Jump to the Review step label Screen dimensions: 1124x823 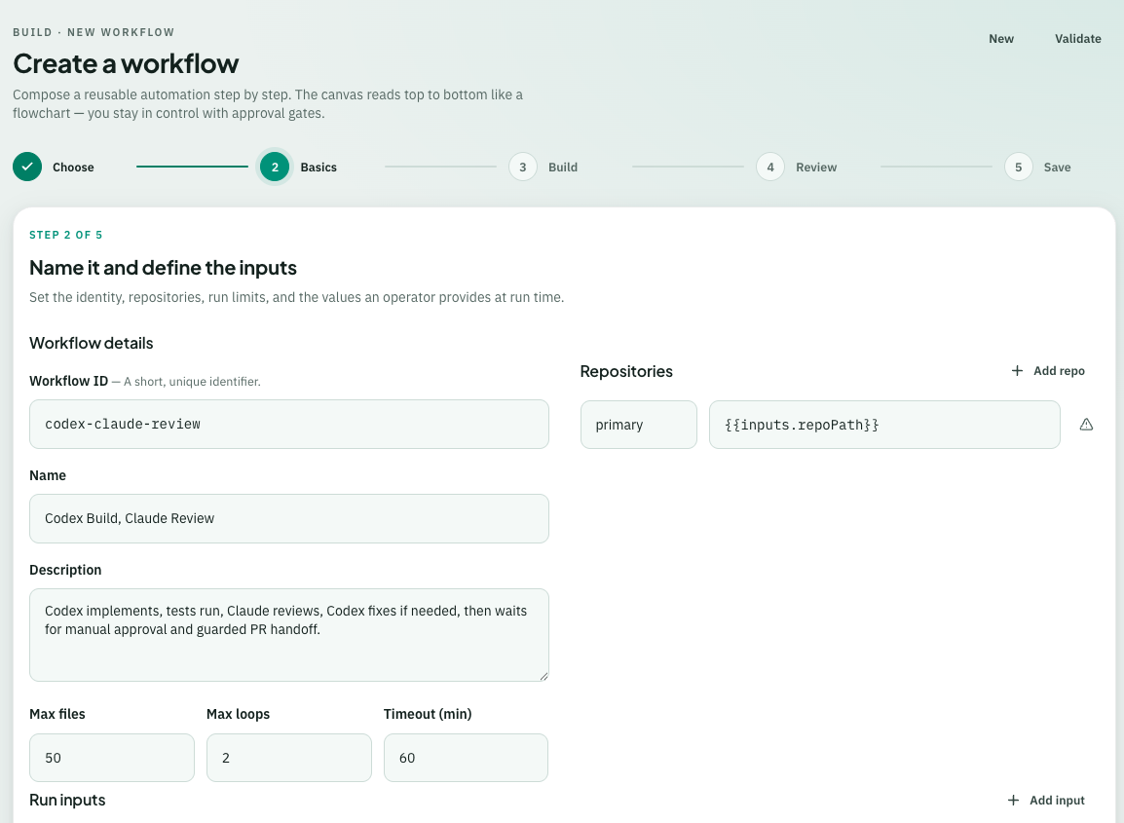816,168
